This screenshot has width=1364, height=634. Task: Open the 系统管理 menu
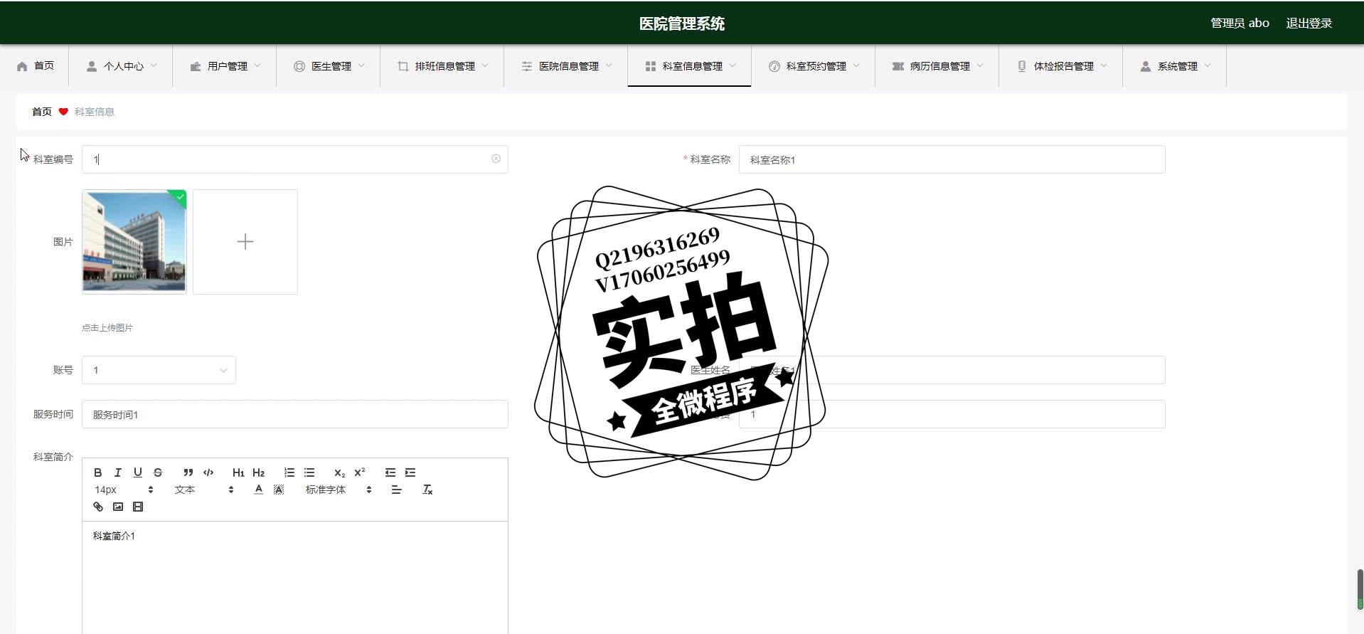click(x=1175, y=66)
